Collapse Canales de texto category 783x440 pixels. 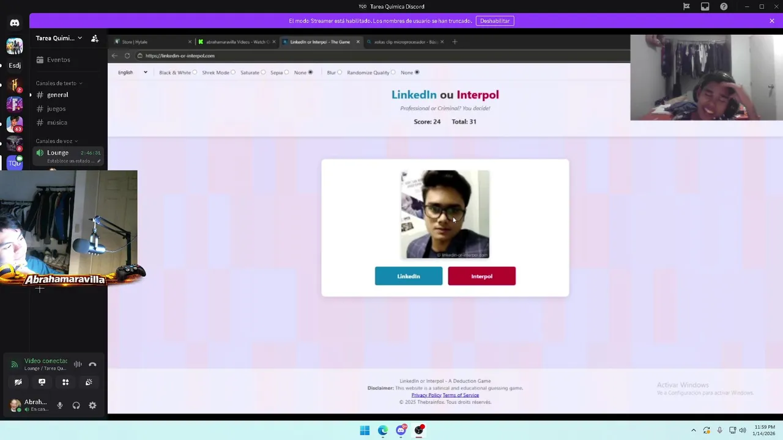coord(59,83)
